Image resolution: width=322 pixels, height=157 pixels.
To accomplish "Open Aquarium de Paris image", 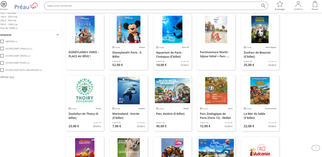I will 172,29.
